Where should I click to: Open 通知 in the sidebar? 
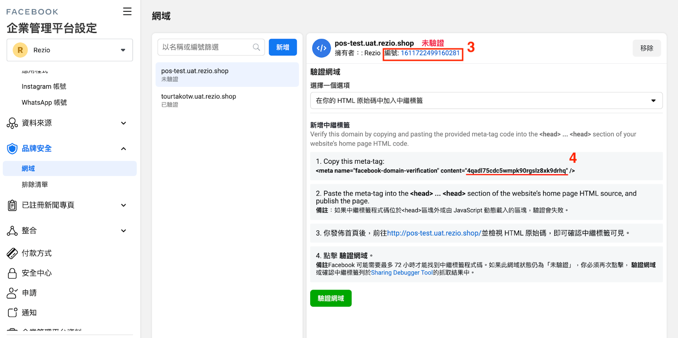point(29,313)
